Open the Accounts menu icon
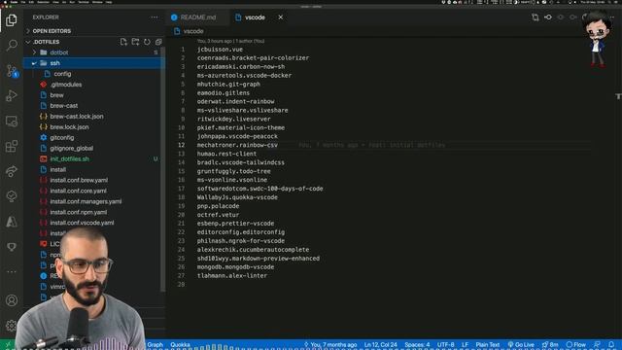This screenshot has width=622, height=350. [12, 300]
